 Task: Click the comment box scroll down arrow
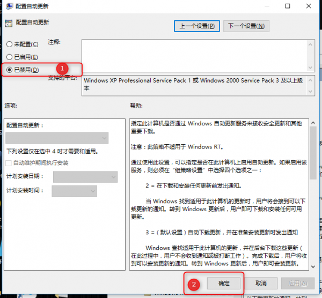click(310, 68)
